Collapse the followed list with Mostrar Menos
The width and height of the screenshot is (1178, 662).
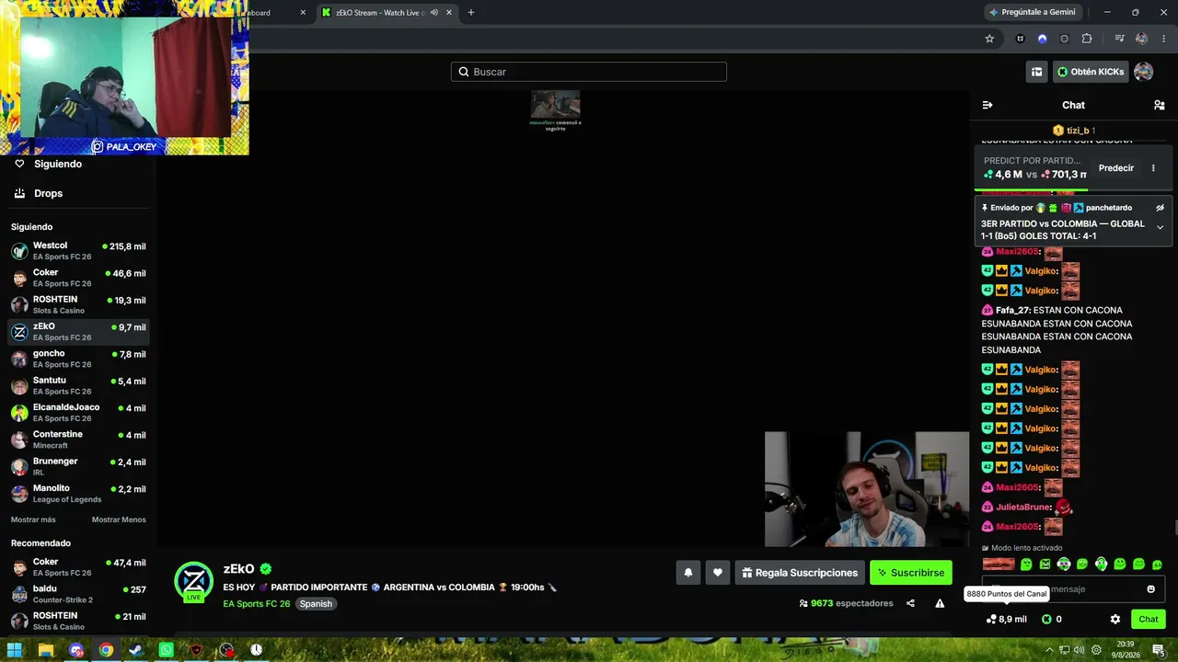point(119,519)
